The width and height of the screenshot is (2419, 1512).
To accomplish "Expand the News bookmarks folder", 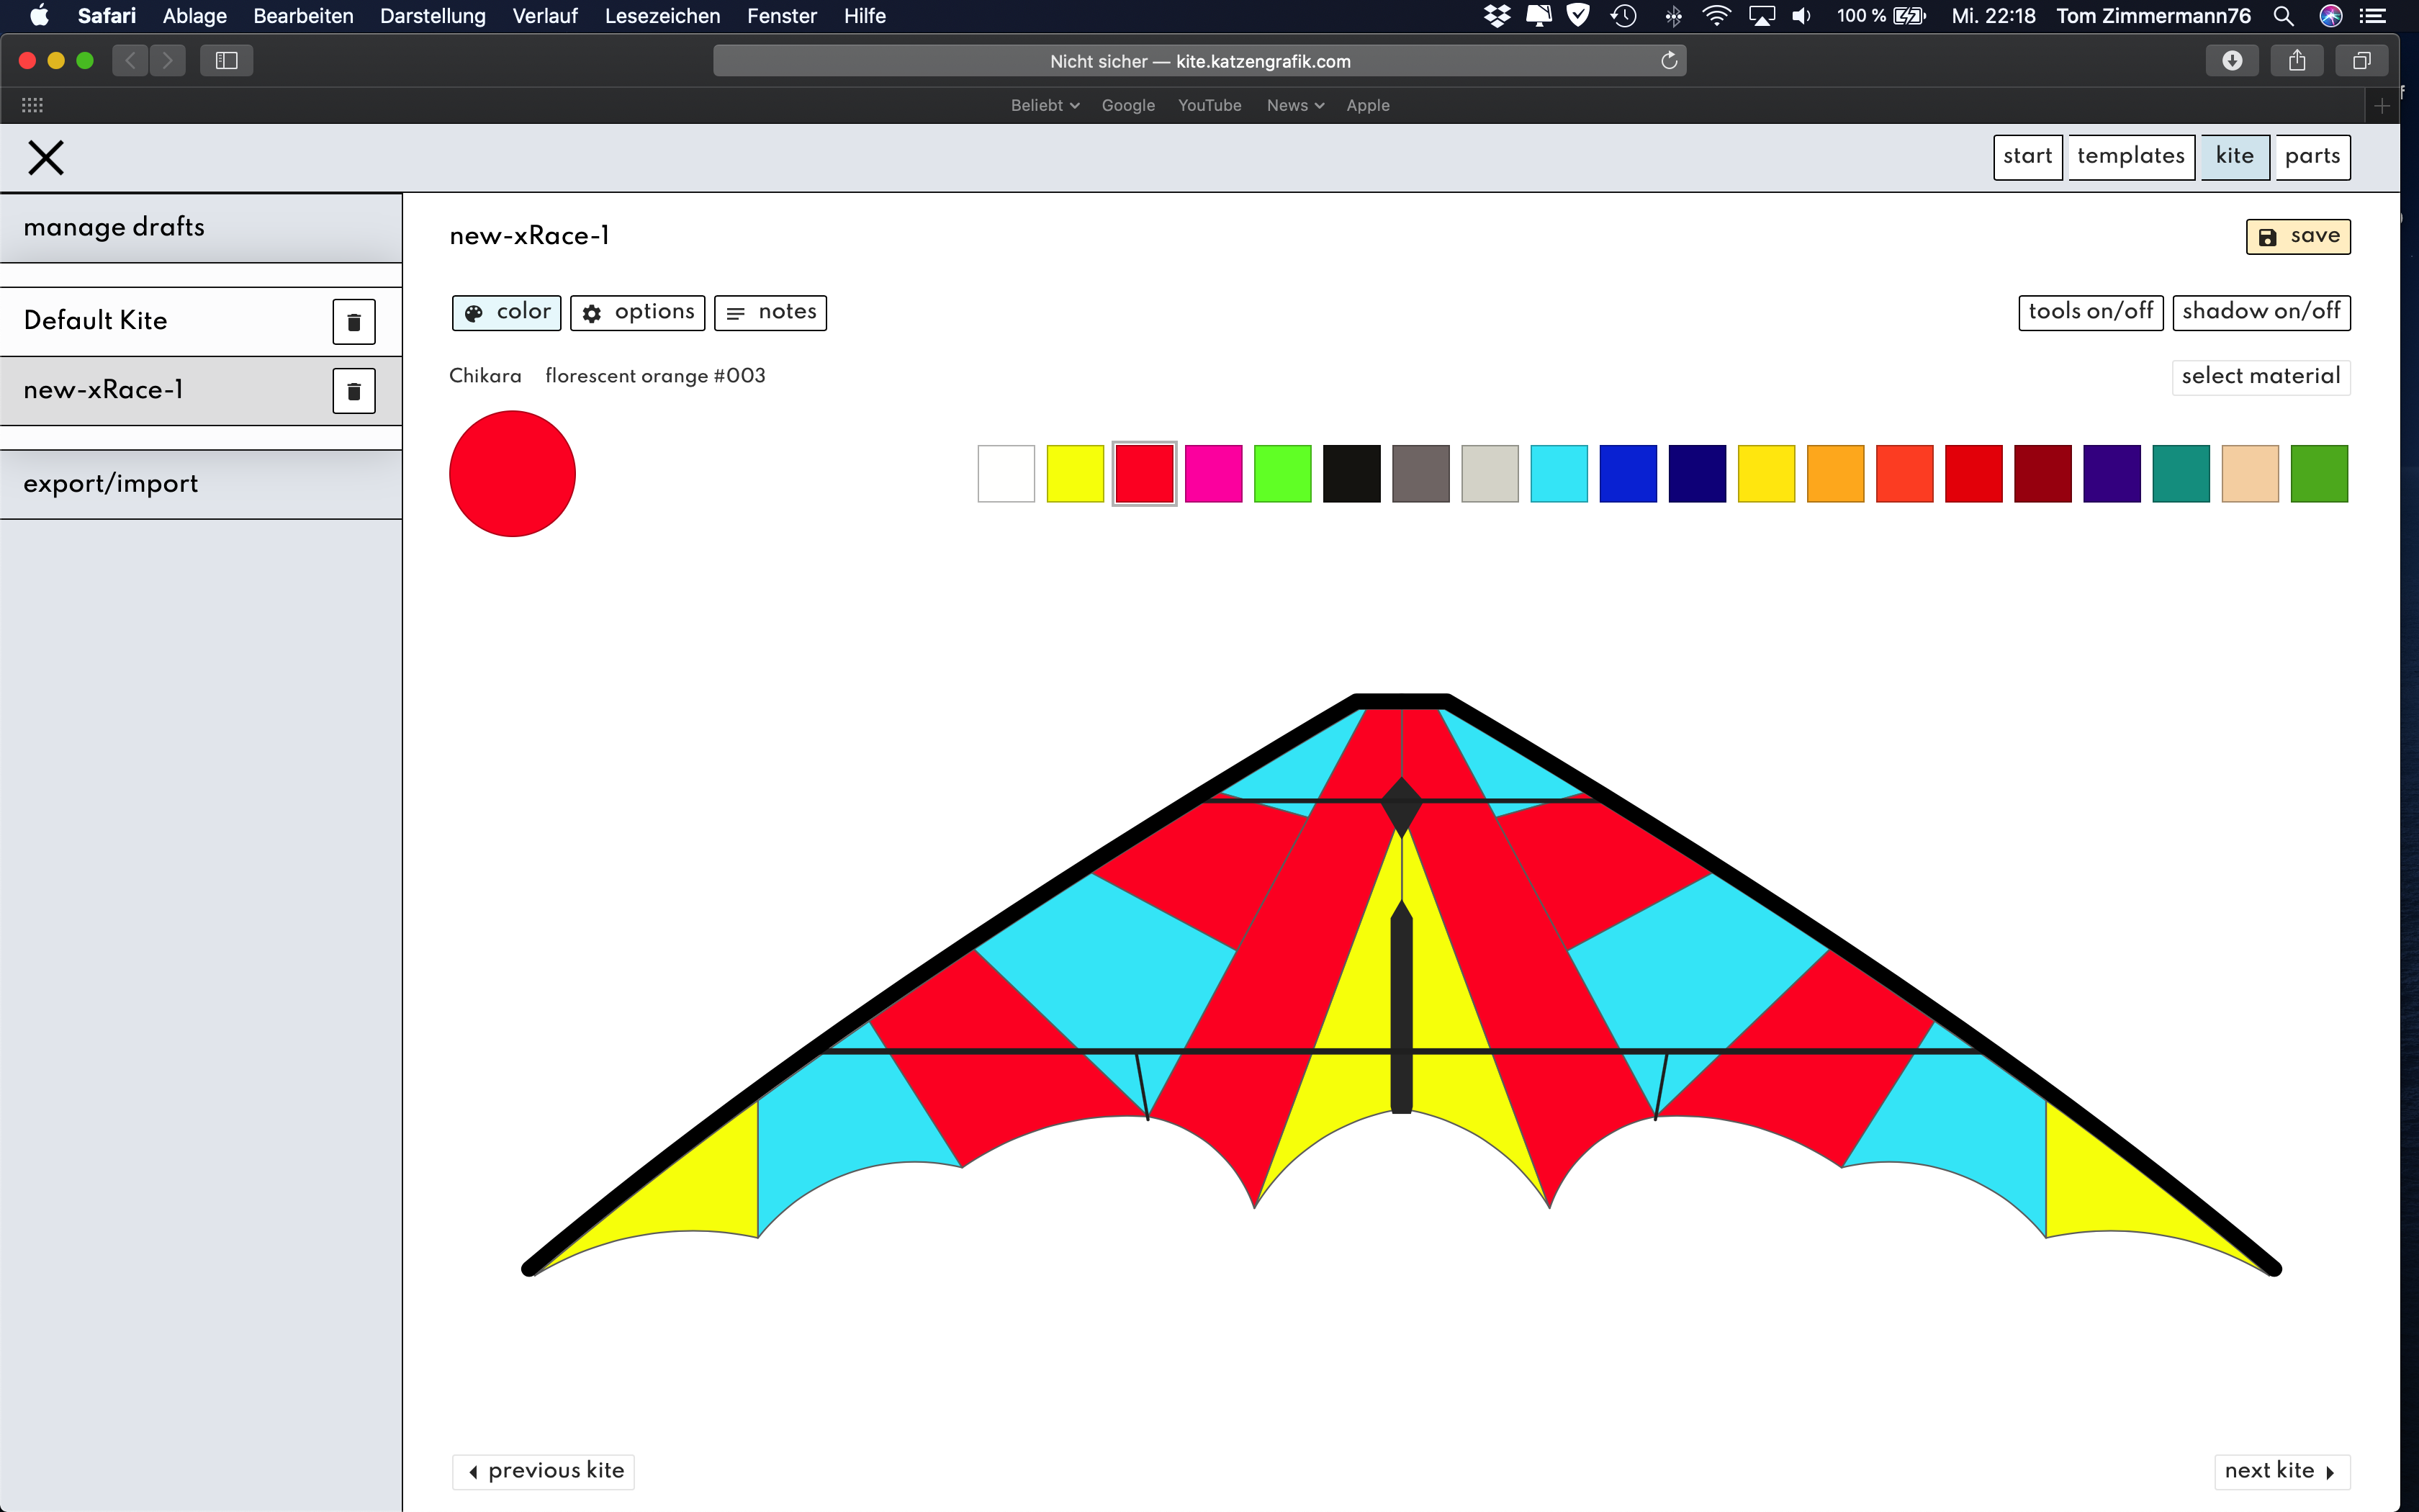I will [1294, 105].
